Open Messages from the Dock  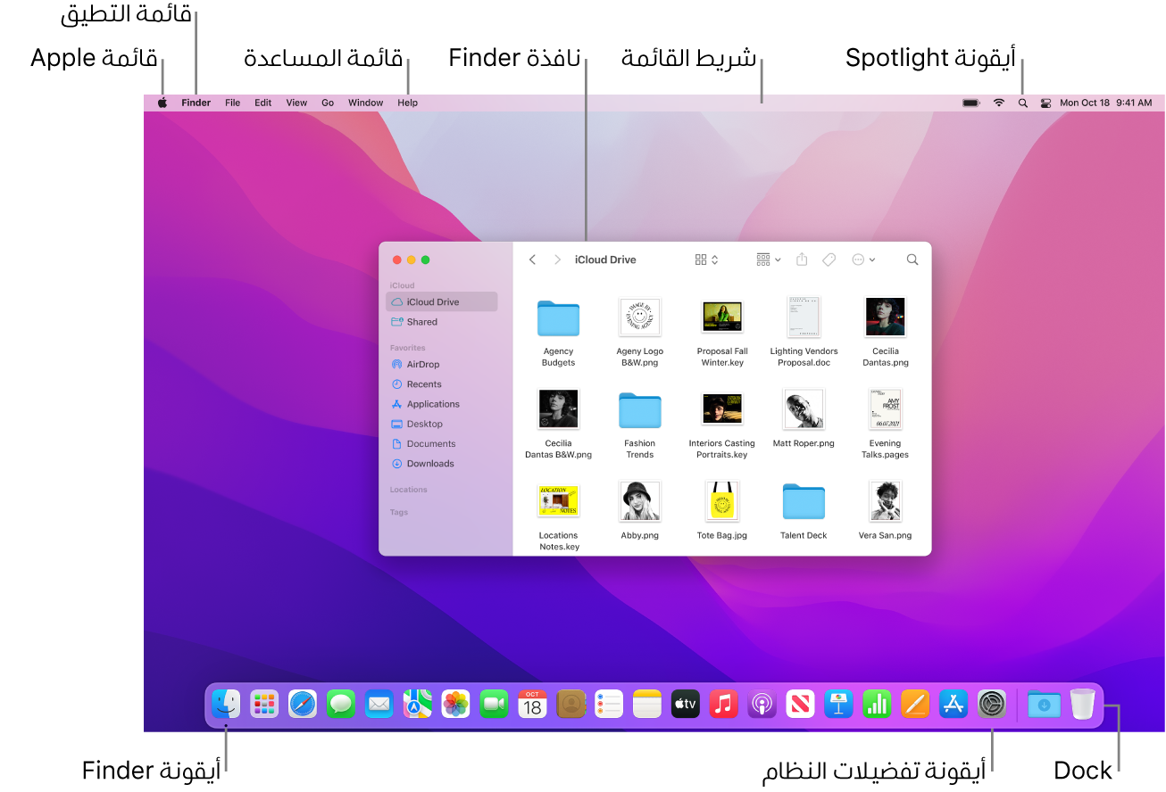pos(340,704)
